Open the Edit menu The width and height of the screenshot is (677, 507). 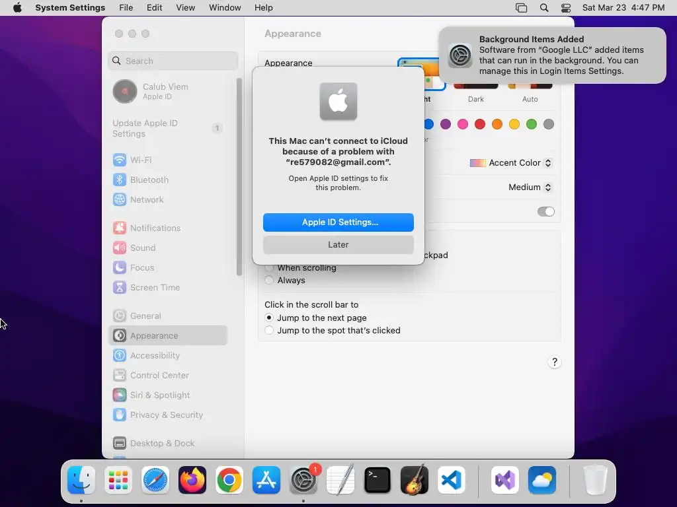[154, 8]
